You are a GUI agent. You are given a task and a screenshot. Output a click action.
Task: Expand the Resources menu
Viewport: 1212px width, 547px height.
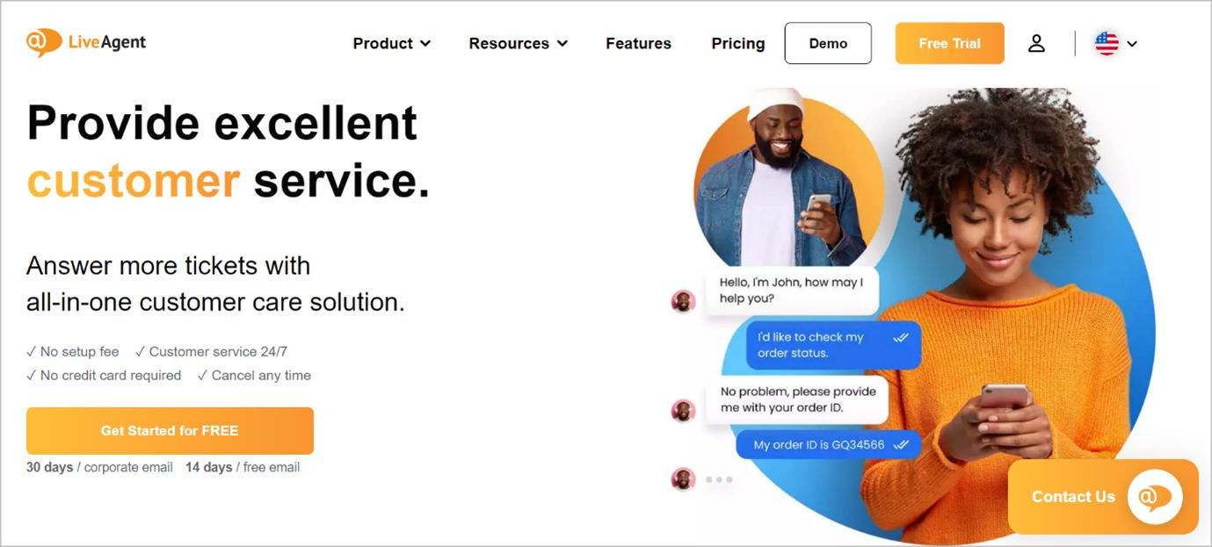[519, 43]
